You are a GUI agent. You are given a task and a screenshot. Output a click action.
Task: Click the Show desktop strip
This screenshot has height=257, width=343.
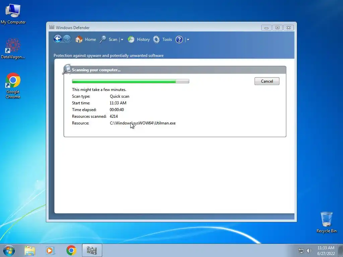tap(341, 250)
